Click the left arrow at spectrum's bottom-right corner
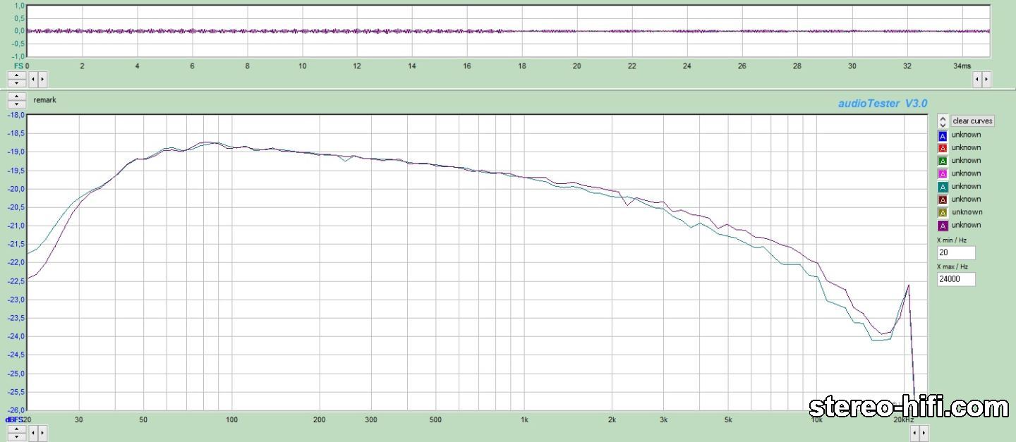Viewport: 1016px width, 442px height. point(916,431)
